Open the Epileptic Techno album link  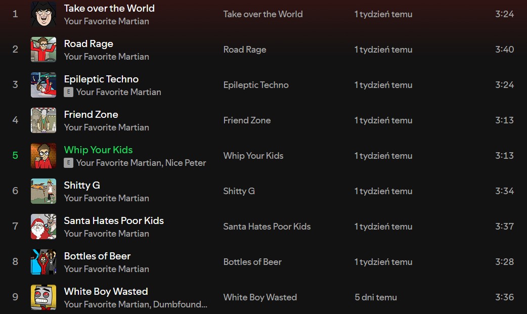[x=256, y=85]
